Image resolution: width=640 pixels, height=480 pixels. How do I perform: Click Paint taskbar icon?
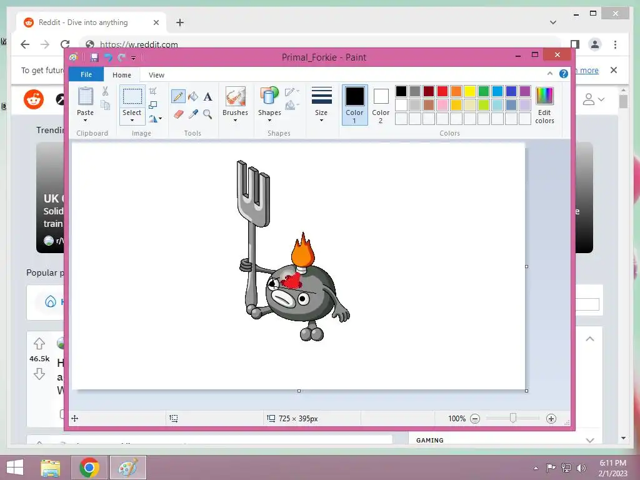[127, 467]
